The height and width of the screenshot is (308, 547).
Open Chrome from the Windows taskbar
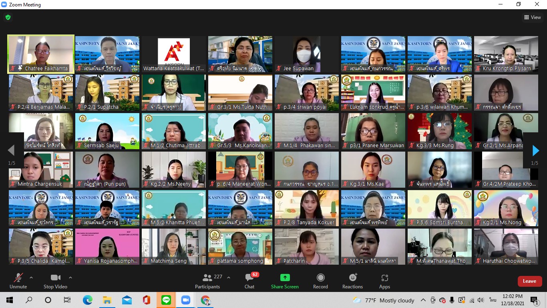pos(205,300)
